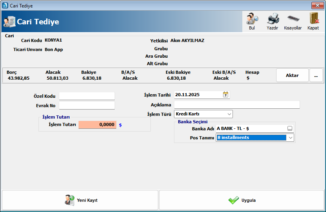The width and height of the screenshot is (326, 212).
Task: Click the Yeni Kayıt button
Action: point(80,200)
